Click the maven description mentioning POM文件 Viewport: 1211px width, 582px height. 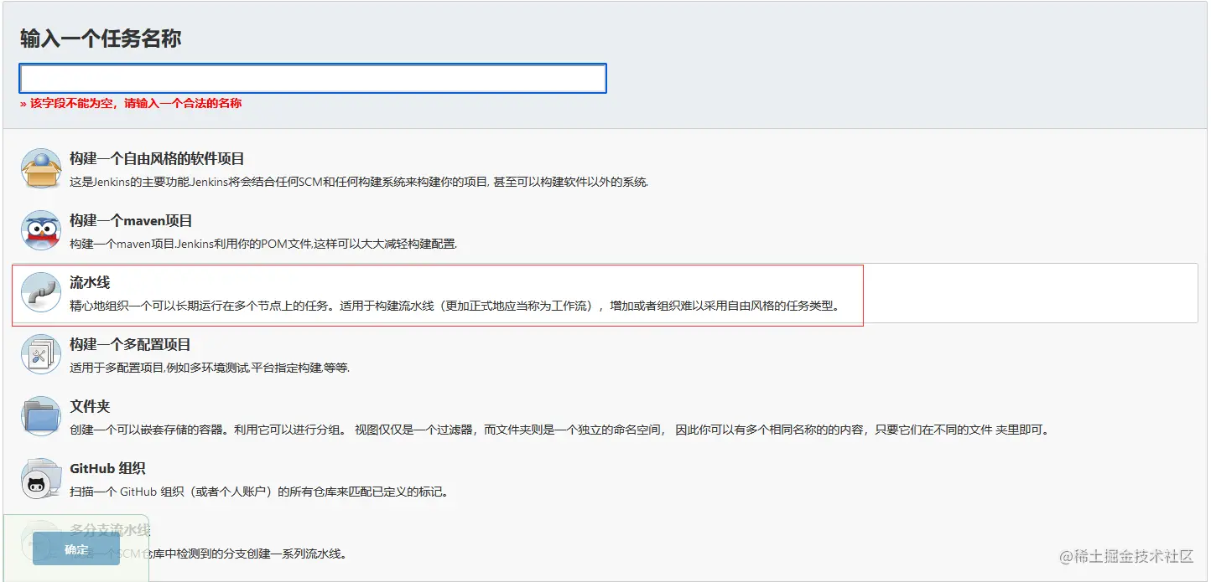click(x=263, y=244)
